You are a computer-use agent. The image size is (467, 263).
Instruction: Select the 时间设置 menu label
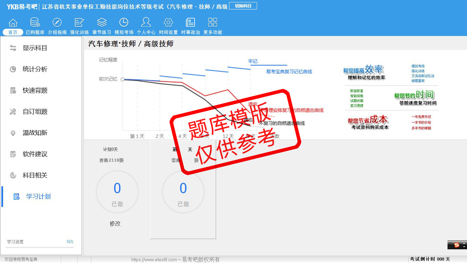click(168, 32)
